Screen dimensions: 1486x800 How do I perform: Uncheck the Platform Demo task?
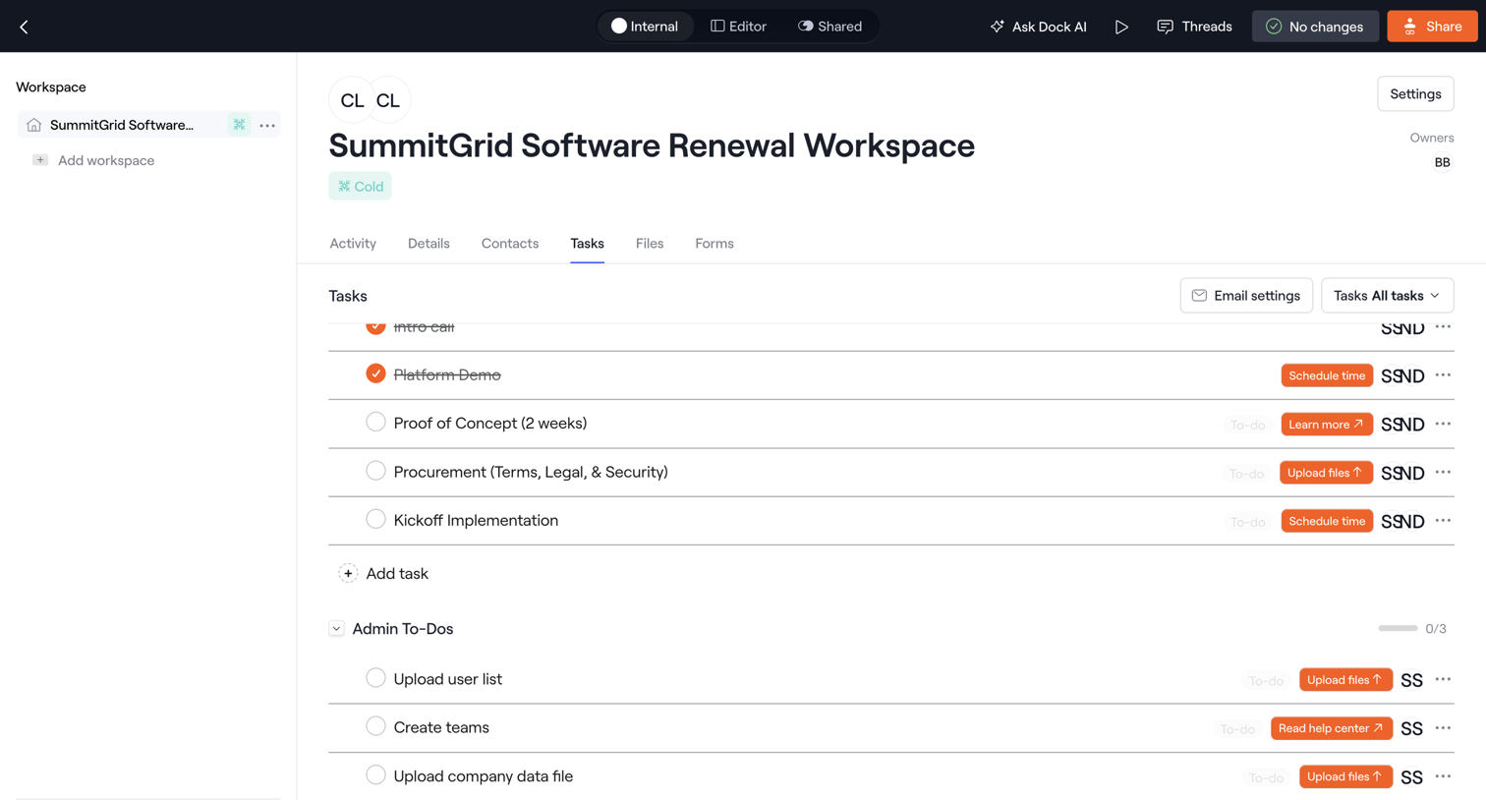click(x=375, y=373)
